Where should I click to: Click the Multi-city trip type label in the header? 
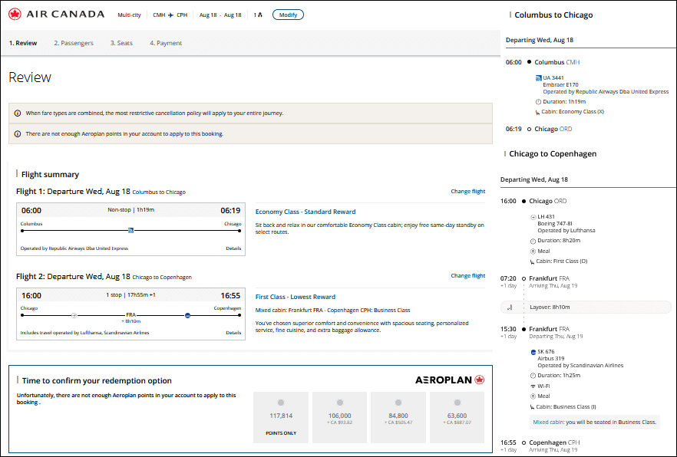(x=129, y=15)
